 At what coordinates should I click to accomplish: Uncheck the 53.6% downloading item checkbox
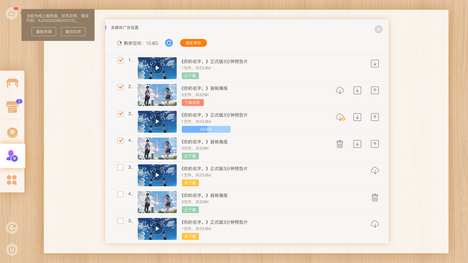tap(120, 113)
